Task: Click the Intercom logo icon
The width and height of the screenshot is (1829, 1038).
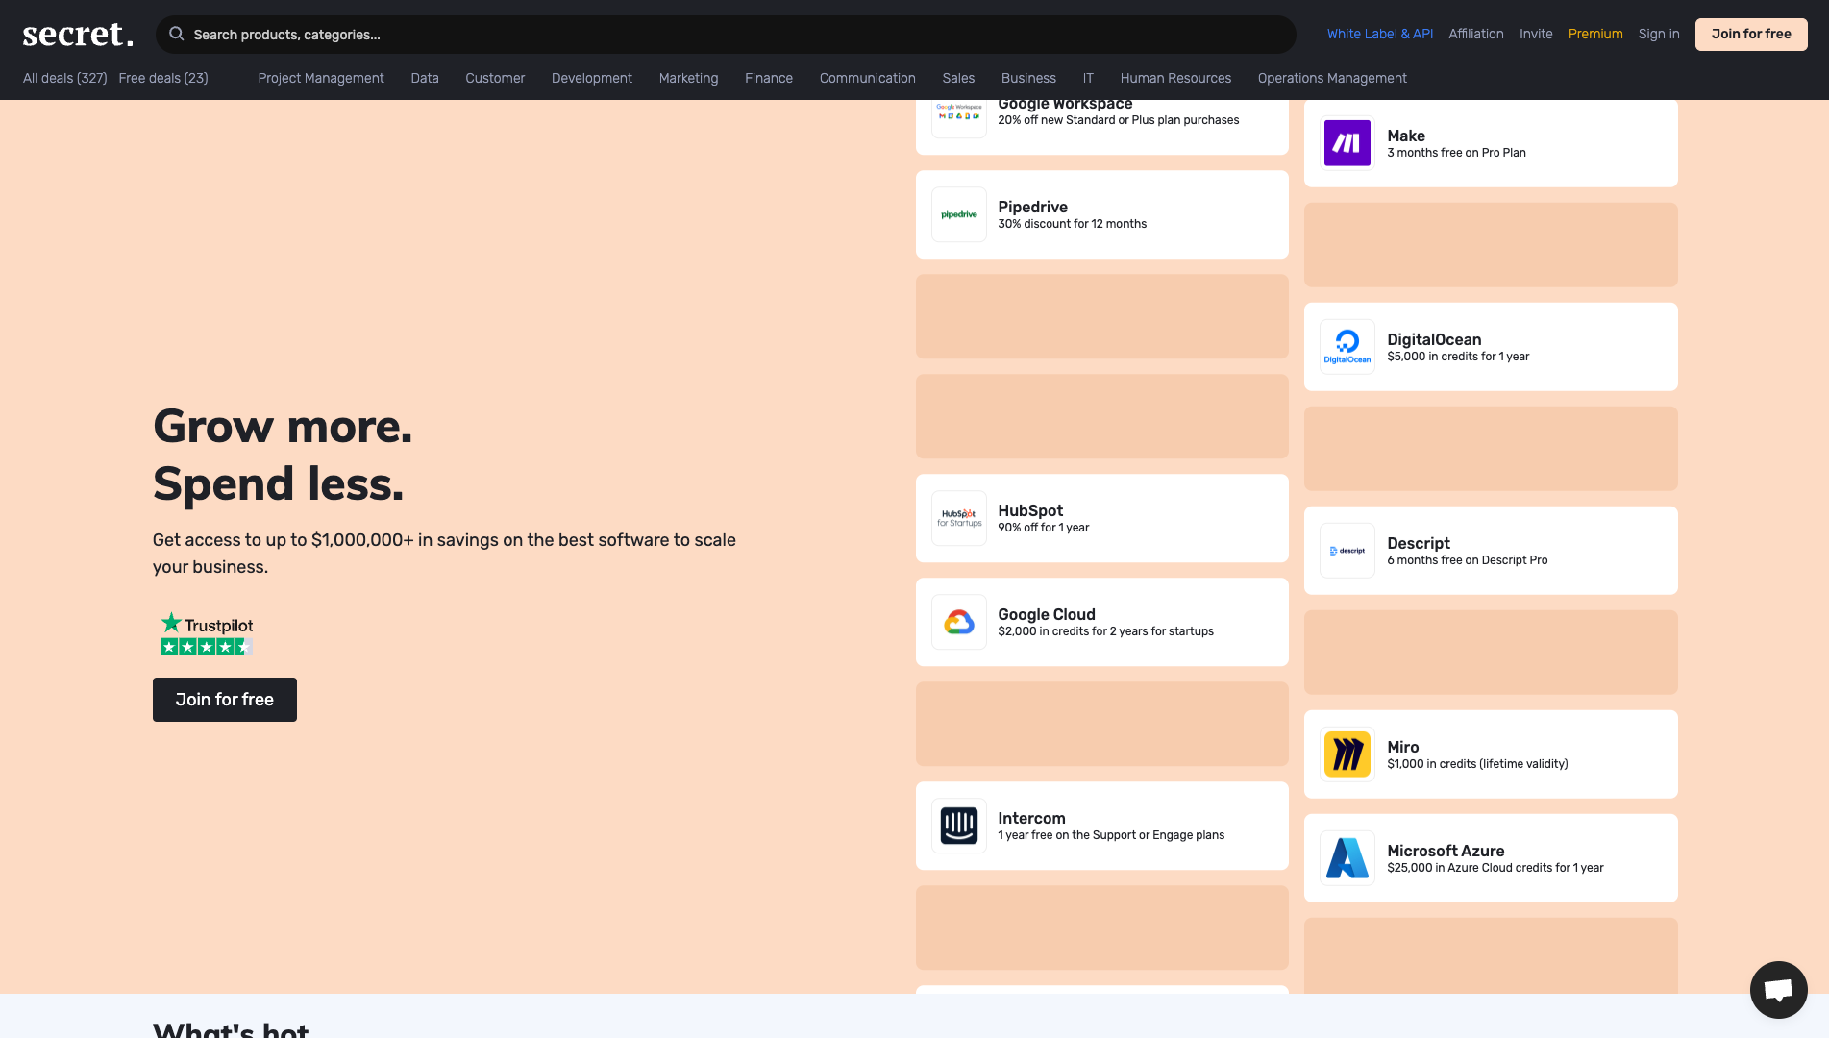Action: click(958, 826)
